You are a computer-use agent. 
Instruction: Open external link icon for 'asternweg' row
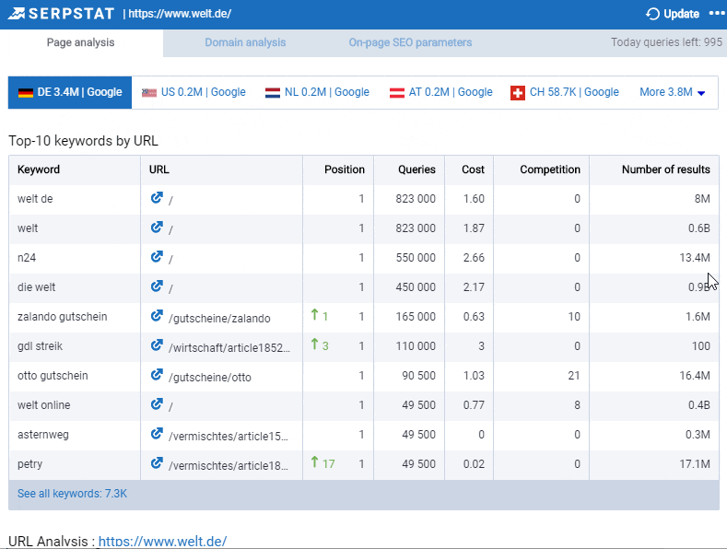[x=157, y=434]
